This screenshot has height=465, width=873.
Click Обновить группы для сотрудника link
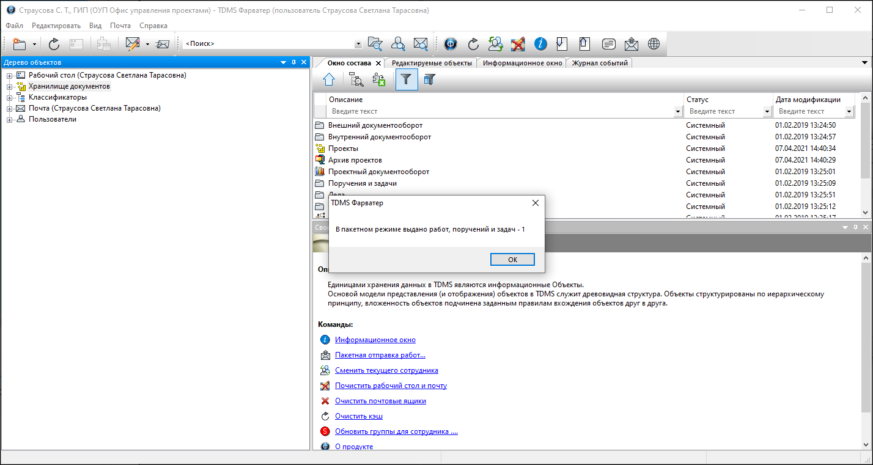point(396,431)
